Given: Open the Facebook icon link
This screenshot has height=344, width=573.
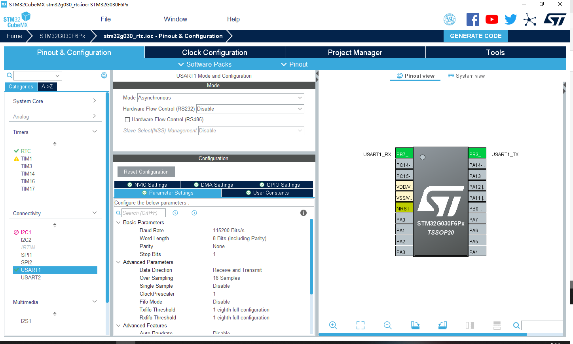Looking at the screenshot, I should (x=473, y=19).
